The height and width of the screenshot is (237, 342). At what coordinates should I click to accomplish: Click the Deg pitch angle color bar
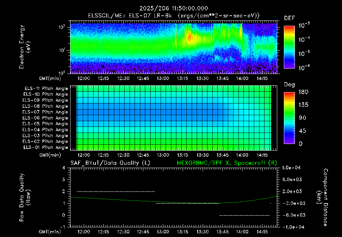click(290, 118)
